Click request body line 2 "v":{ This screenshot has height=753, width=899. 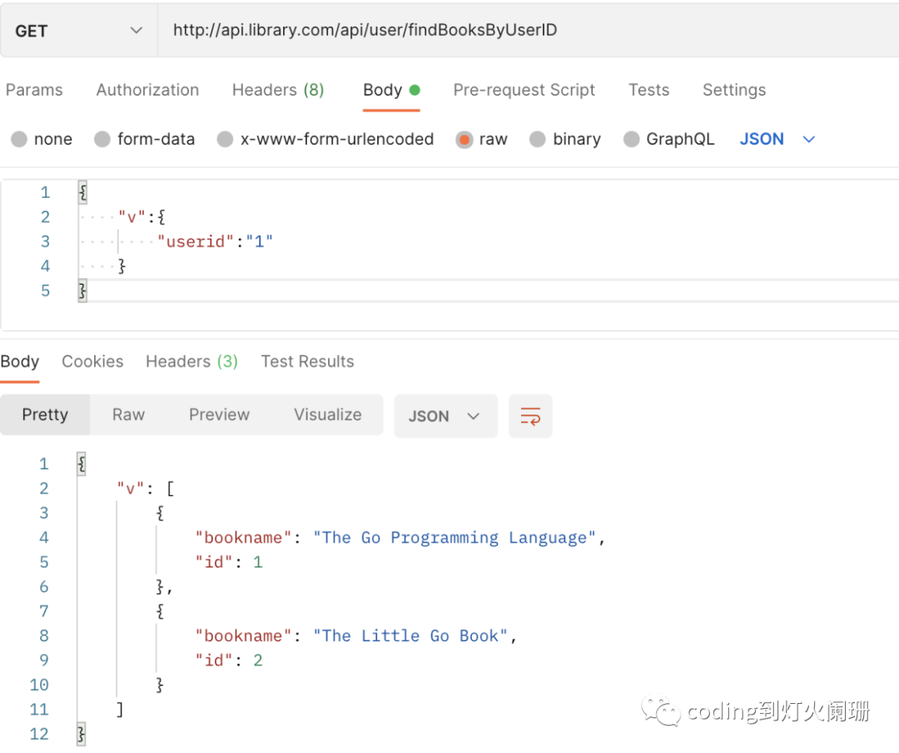point(142,216)
